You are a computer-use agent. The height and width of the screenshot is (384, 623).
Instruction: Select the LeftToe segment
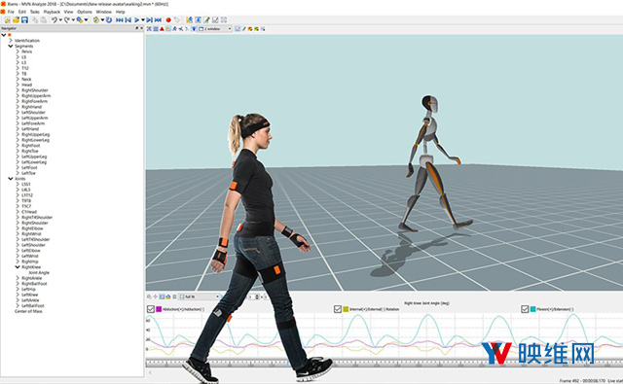click(x=28, y=173)
